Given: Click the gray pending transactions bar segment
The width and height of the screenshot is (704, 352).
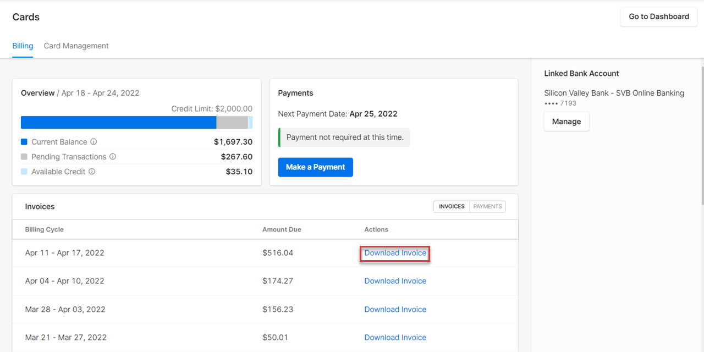Looking at the screenshot, I should pyautogui.click(x=232, y=123).
